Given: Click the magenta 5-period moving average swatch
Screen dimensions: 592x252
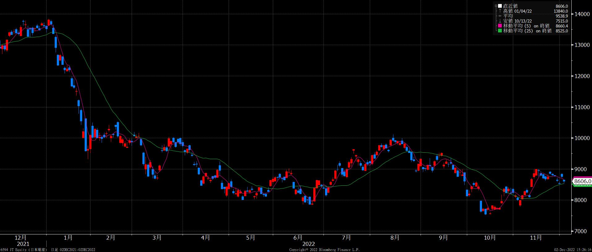Looking at the screenshot, I should pyautogui.click(x=500, y=26).
